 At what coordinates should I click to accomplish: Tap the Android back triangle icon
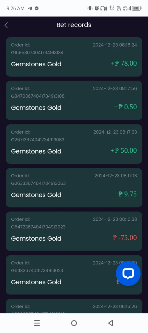tap(111, 323)
